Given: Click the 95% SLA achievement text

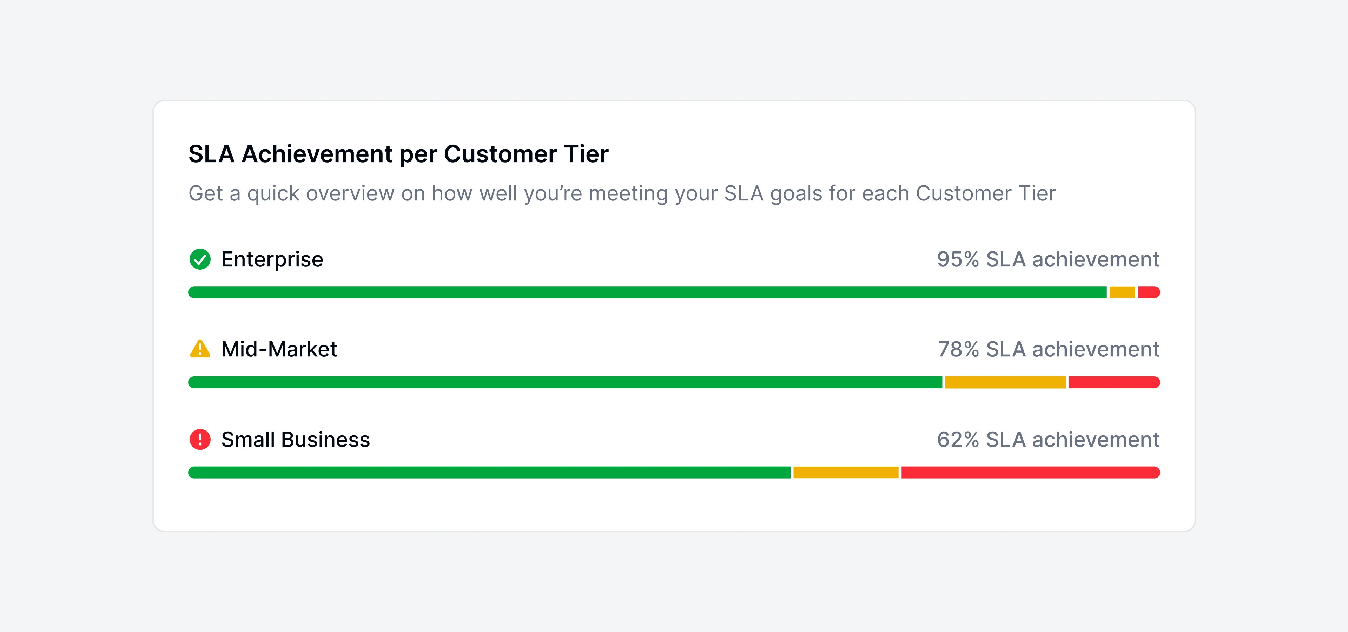Looking at the screenshot, I should point(1048,259).
